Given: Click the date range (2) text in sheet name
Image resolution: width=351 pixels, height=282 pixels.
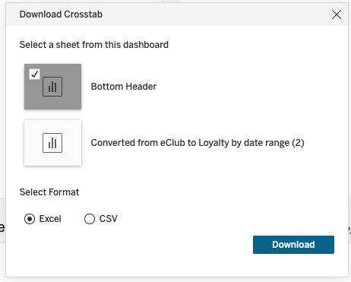Looking at the screenshot, I should pyautogui.click(x=274, y=143).
